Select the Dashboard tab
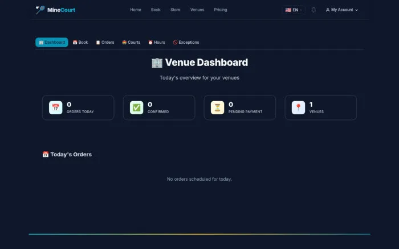 pyautogui.click(x=52, y=43)
